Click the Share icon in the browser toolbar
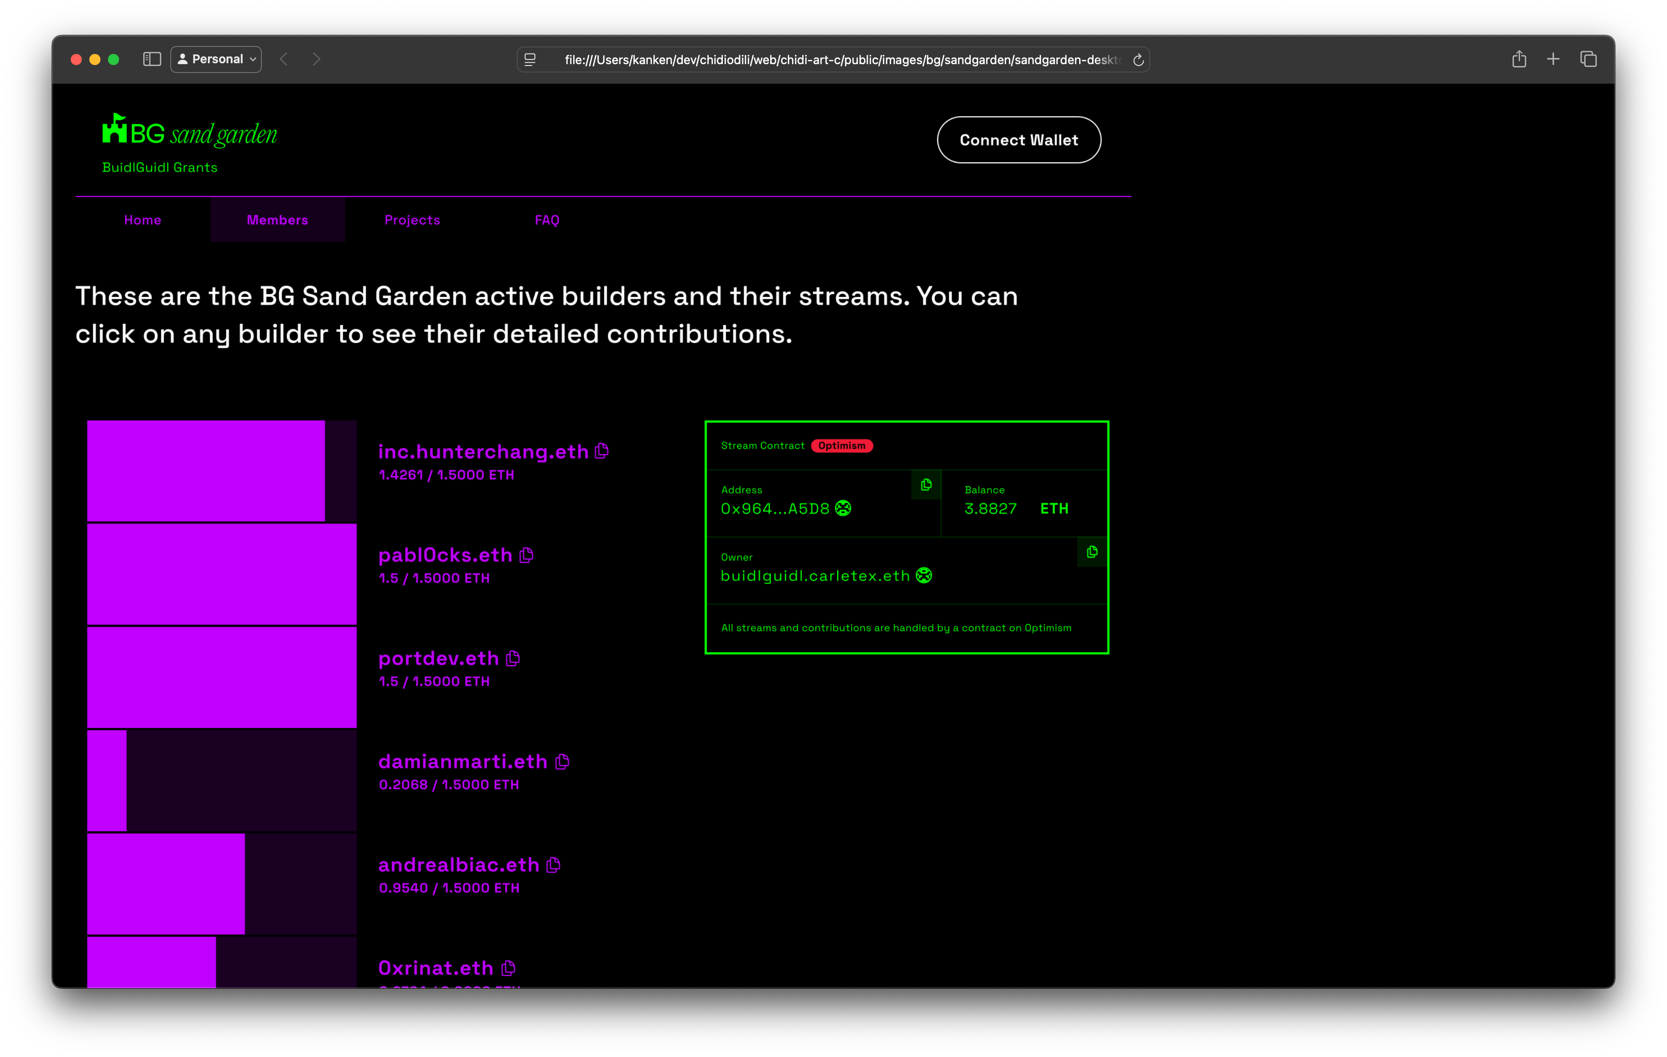 [x=1520, y=59]
